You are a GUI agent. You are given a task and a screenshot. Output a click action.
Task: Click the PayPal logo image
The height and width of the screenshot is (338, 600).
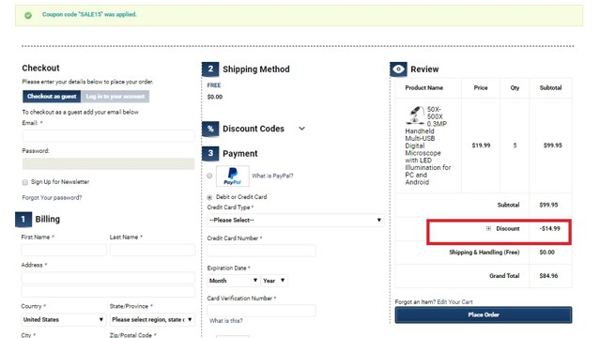pyautogui.click(x=232, y=177)
